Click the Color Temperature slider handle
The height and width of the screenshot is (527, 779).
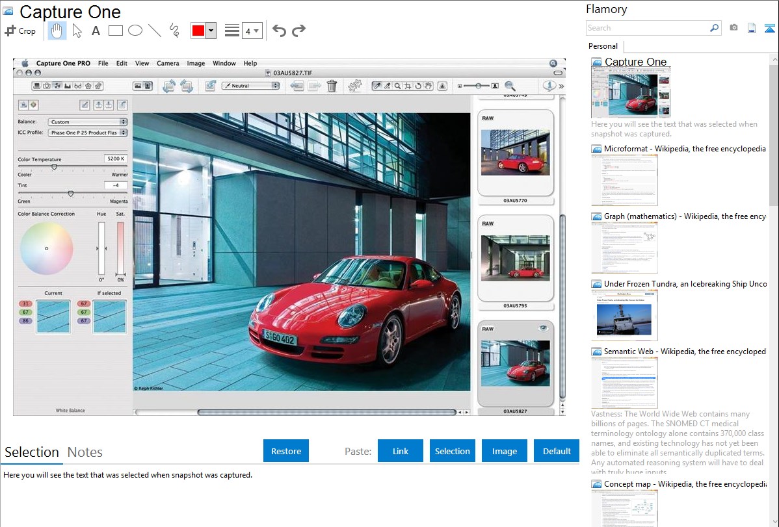(55, 168)
